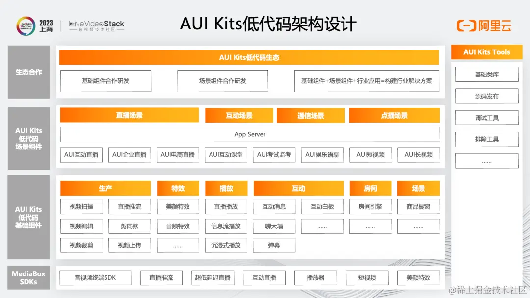Viewport: 530px width, 298px height.
Task: Select the '聊天墙' component box
Action: pos(274,226)
